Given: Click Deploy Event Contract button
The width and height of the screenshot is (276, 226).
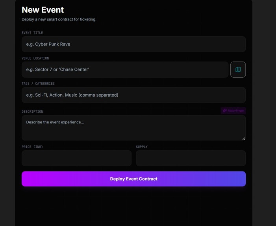Looking at the screenshot, I should (133, 179).
